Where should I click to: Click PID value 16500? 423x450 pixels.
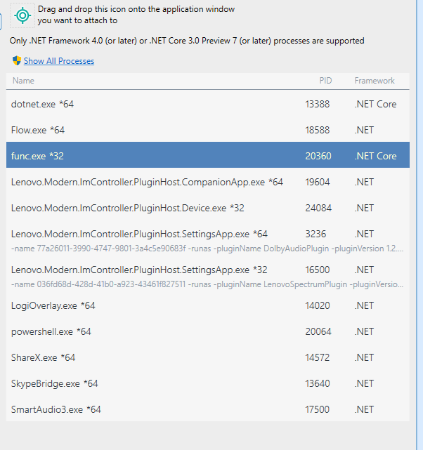[x=318, y=270]
